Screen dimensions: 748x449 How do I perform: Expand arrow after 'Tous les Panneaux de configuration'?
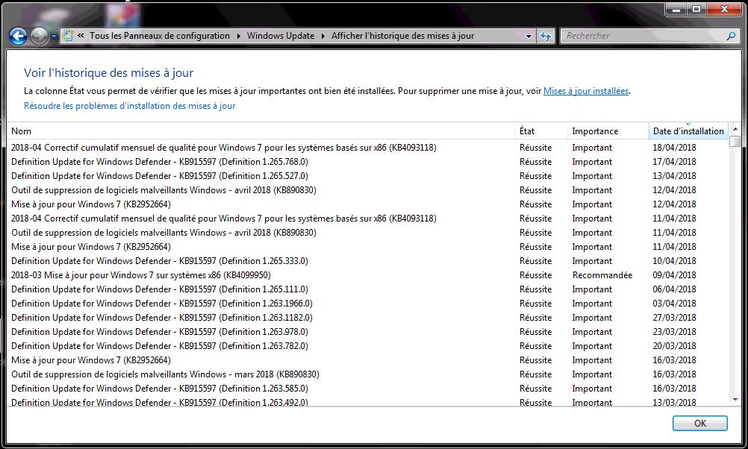[238, 37]
